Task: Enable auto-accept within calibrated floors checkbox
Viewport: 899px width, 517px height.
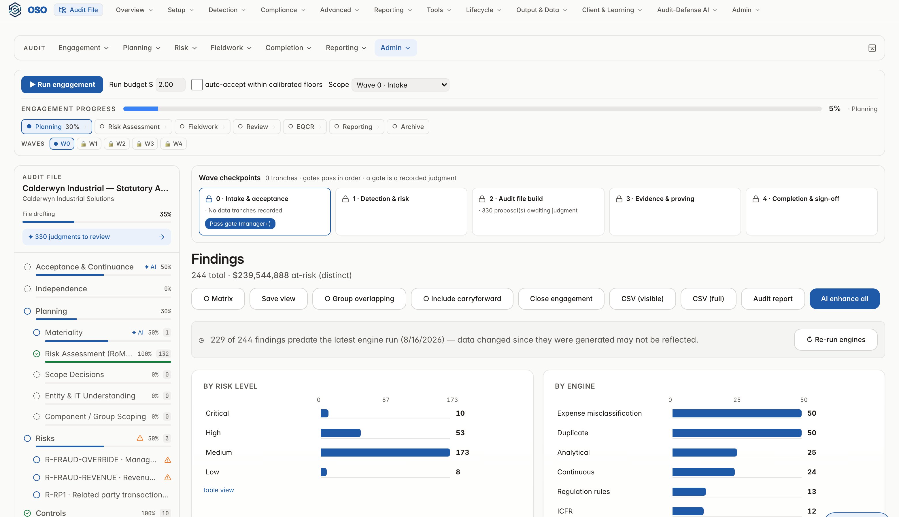Action: (x=197, y=85)
